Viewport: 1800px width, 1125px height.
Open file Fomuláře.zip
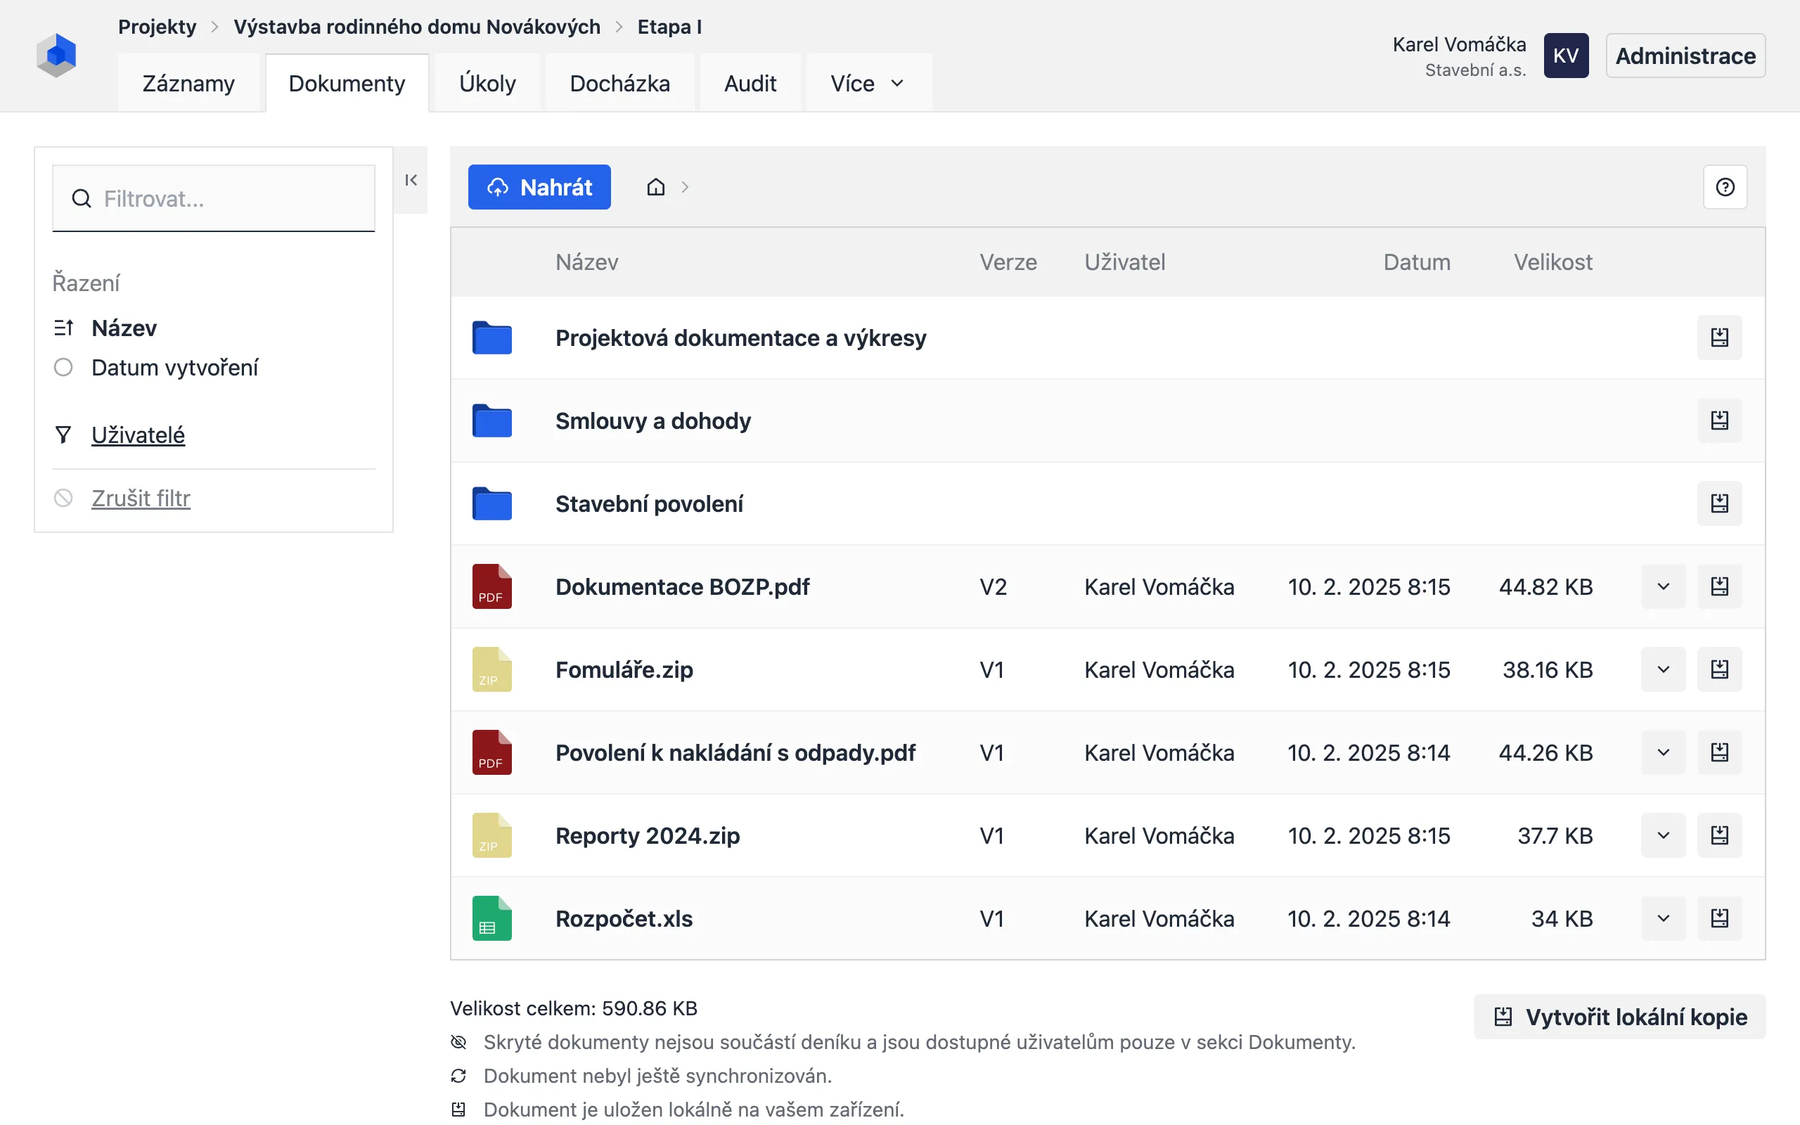pyautogui.click(x=624, y=669)
